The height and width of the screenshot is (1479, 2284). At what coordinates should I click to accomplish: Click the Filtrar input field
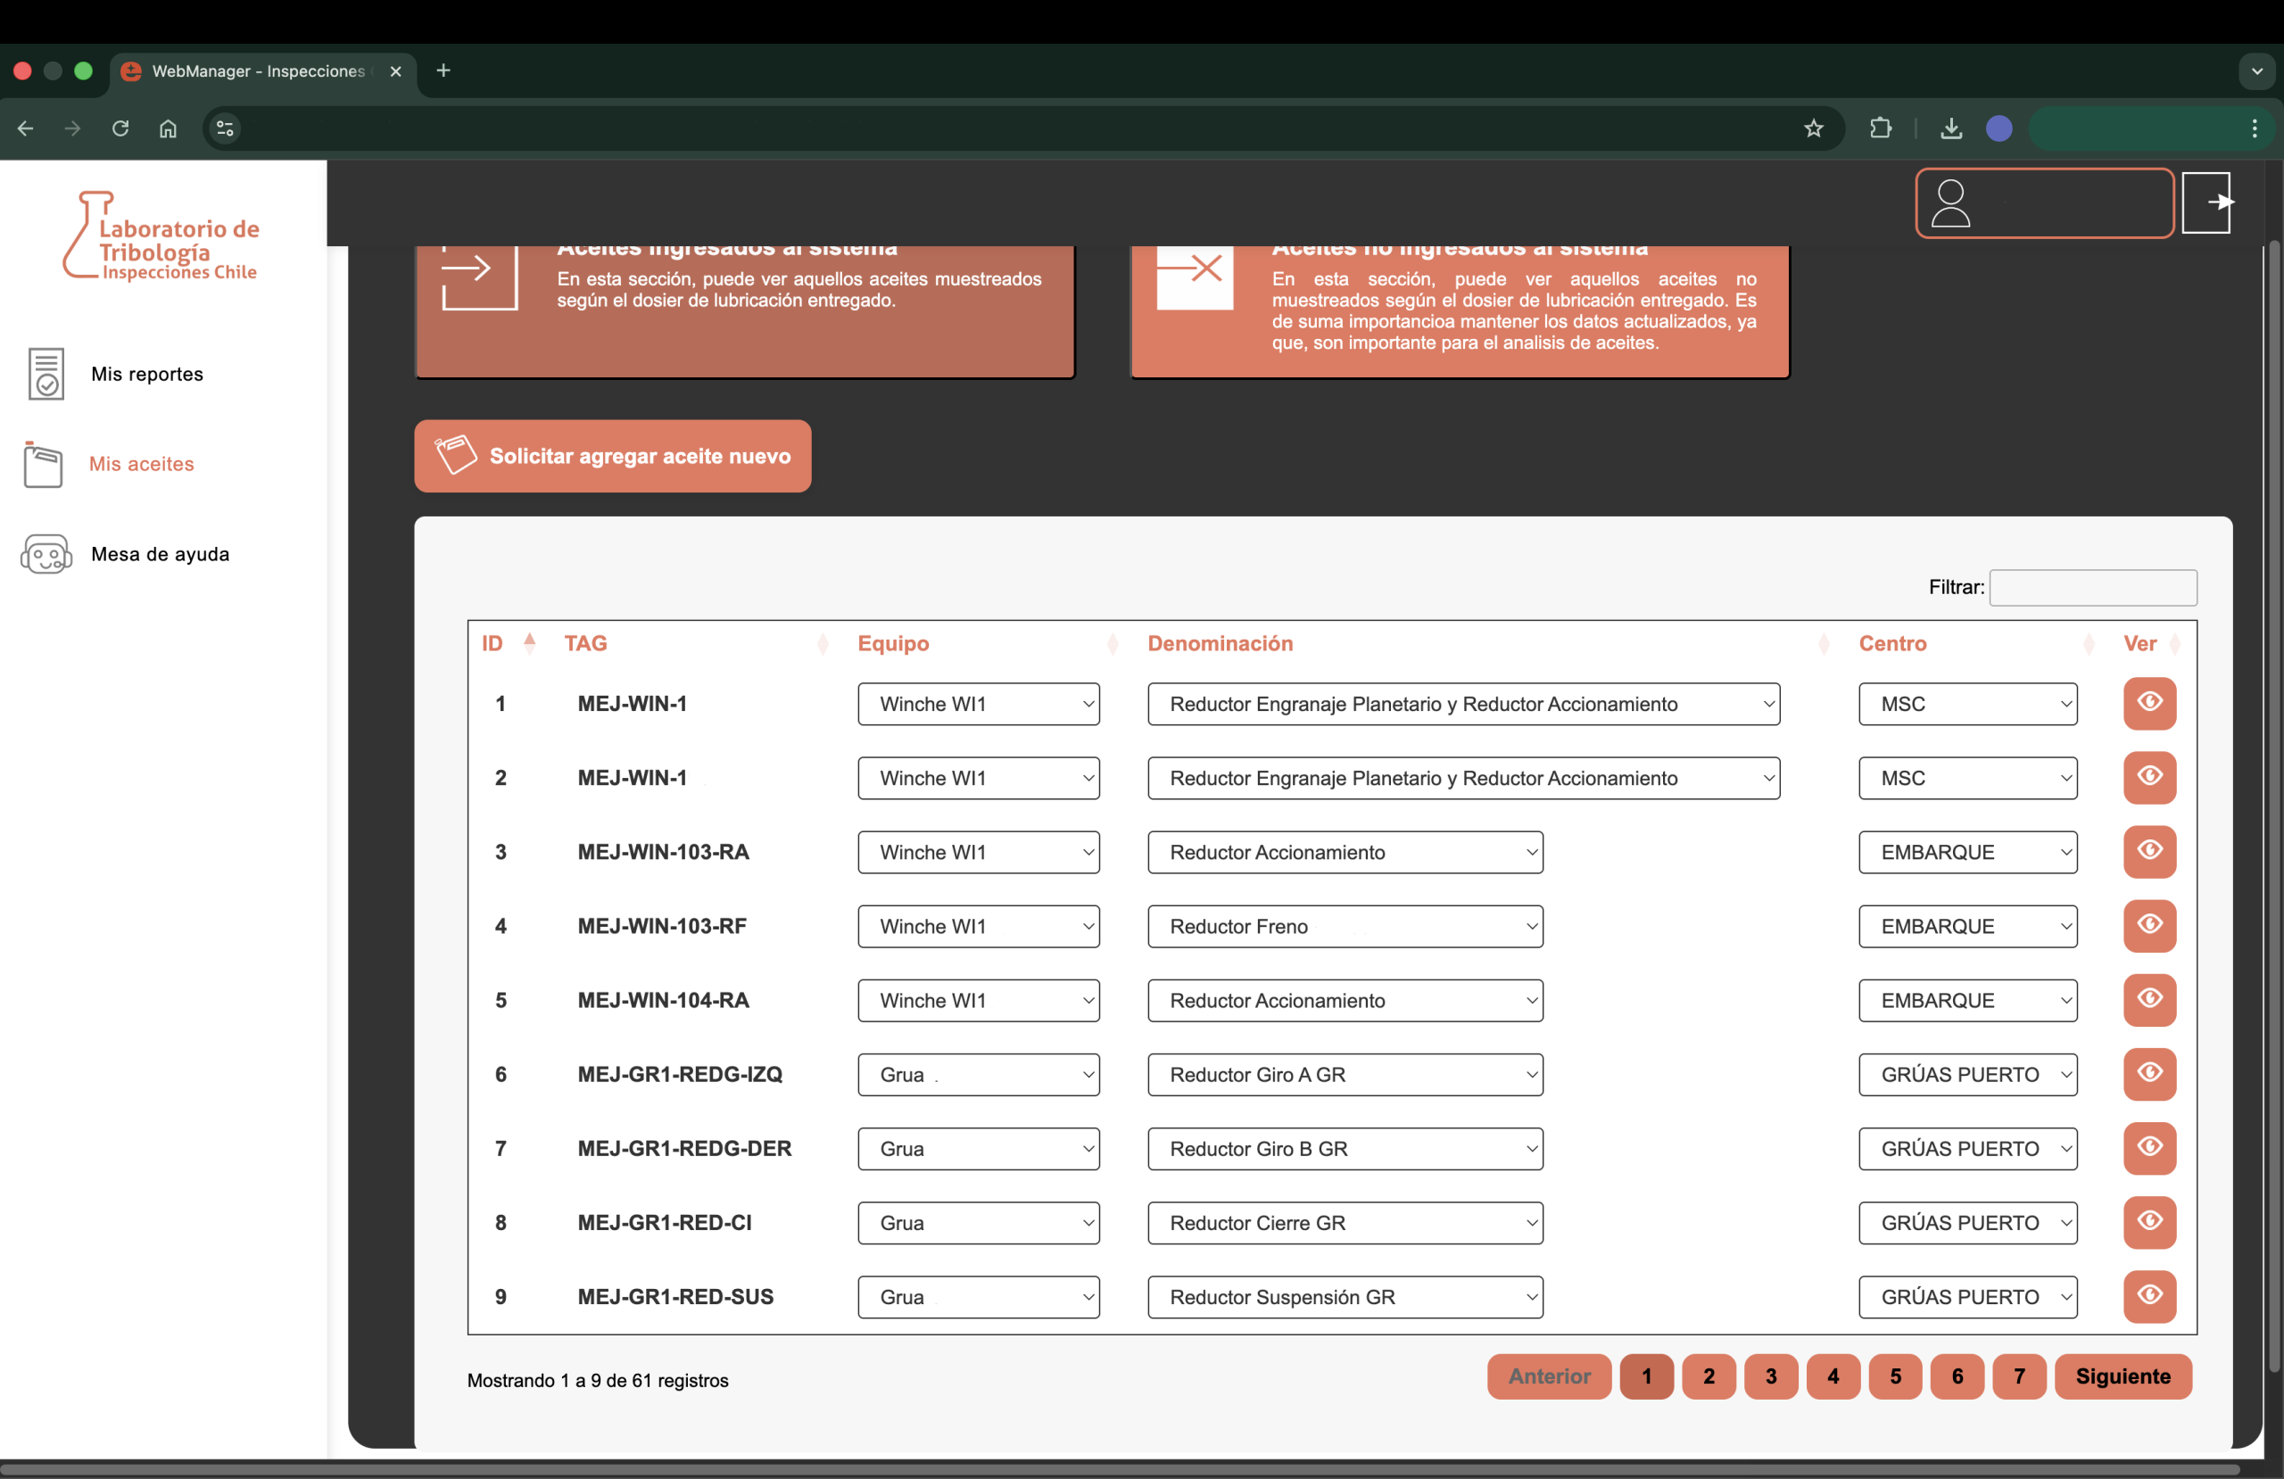2093,587
